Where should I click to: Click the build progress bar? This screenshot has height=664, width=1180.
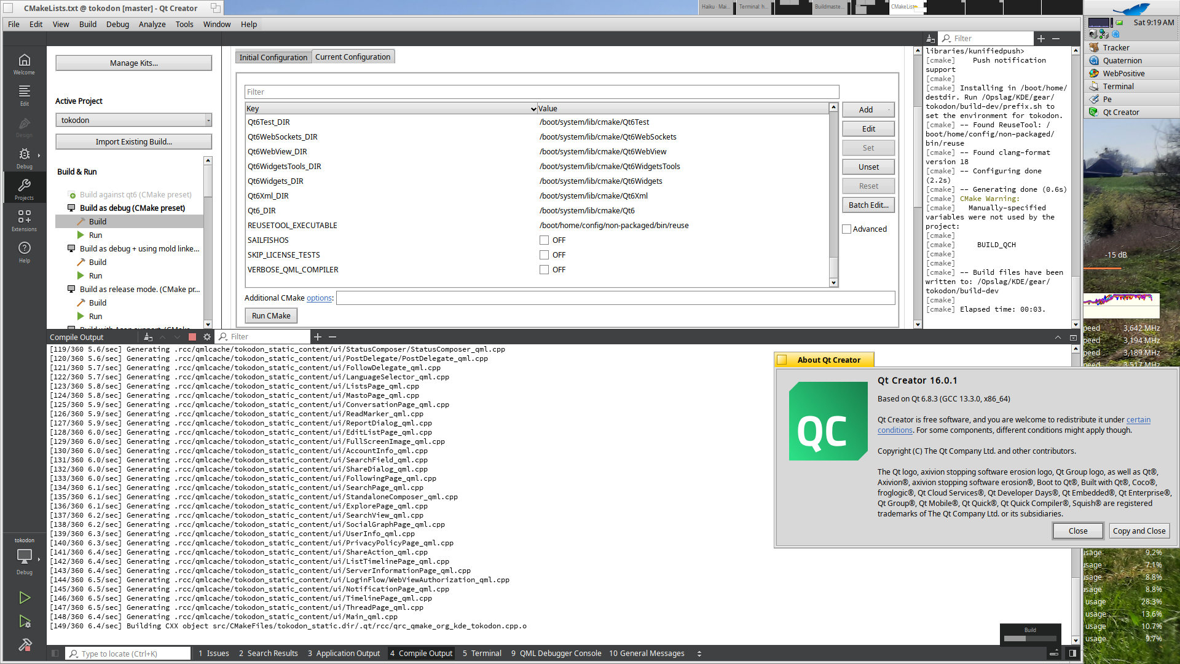click(1030, 639)
